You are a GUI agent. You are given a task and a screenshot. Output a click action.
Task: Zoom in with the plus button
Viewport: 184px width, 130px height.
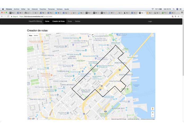(152, 113)
